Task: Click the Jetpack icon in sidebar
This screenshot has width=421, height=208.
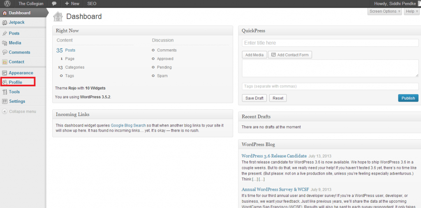Action: pyautogui.click(x=5, y=23)
